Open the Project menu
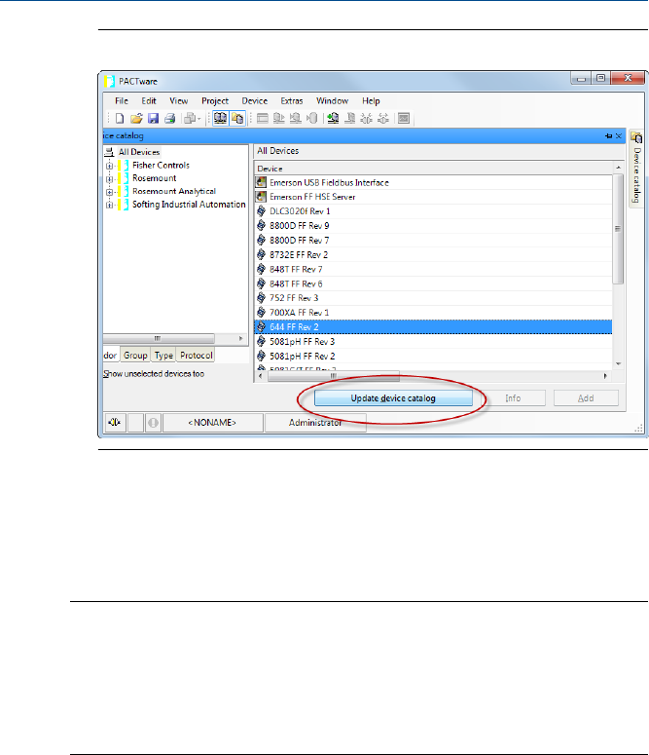 point(215,101)
